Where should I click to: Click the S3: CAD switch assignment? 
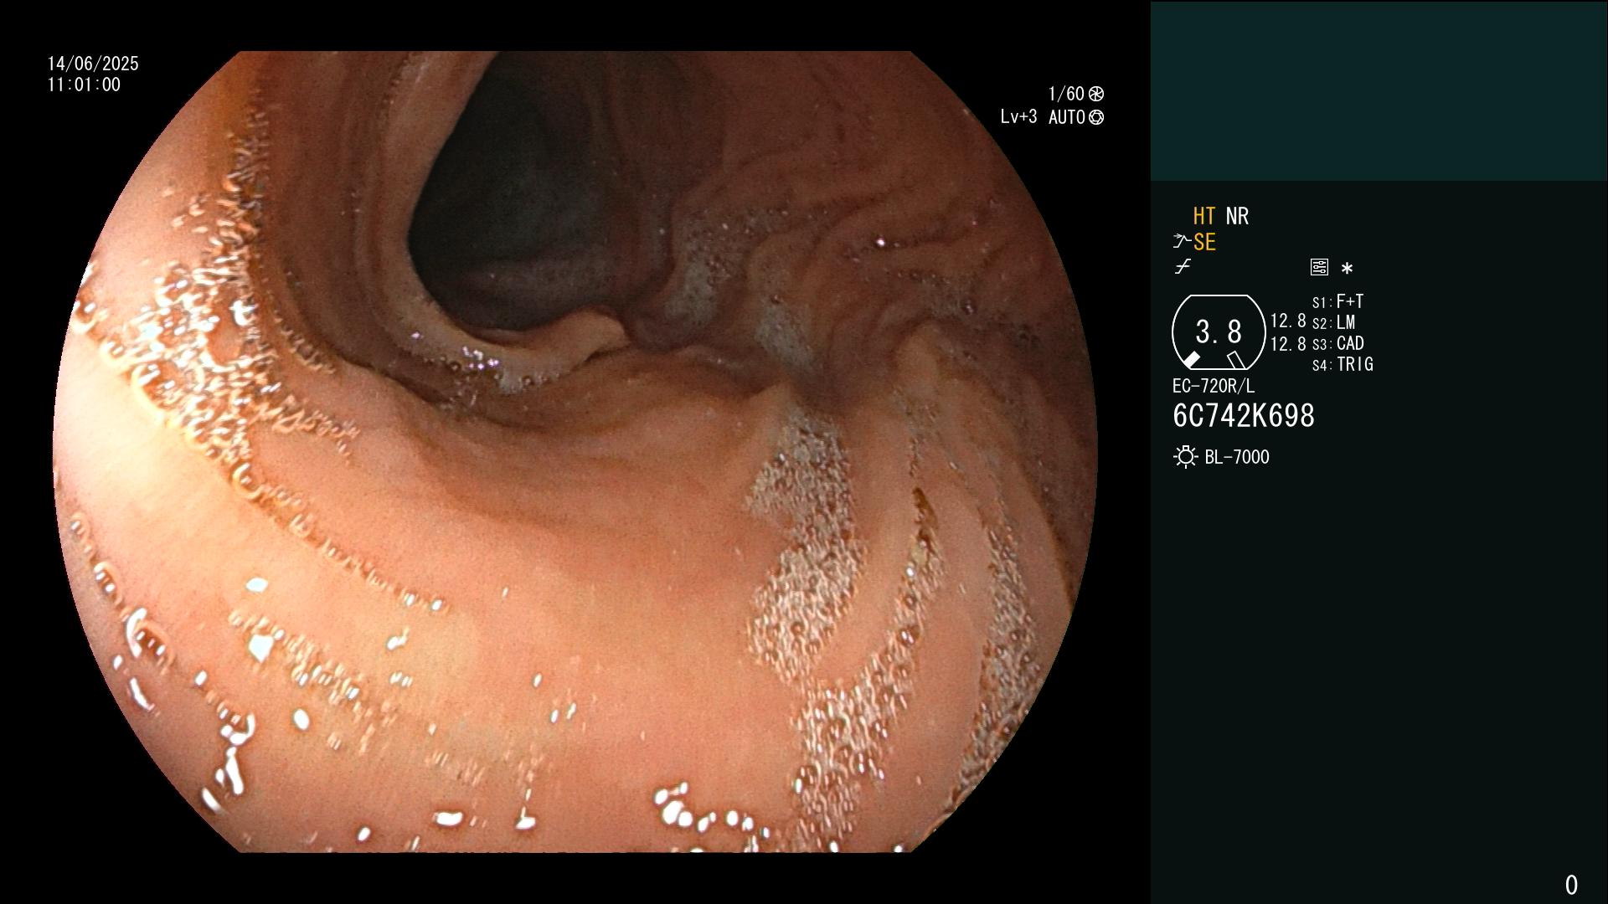tap(1337, 343)
